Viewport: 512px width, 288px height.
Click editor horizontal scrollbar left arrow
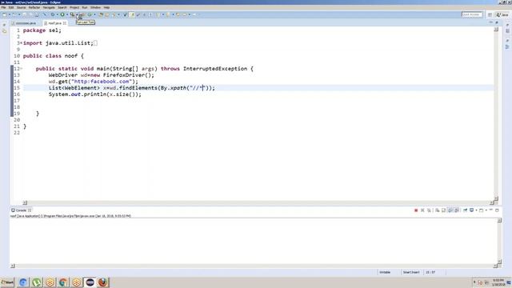25,202
